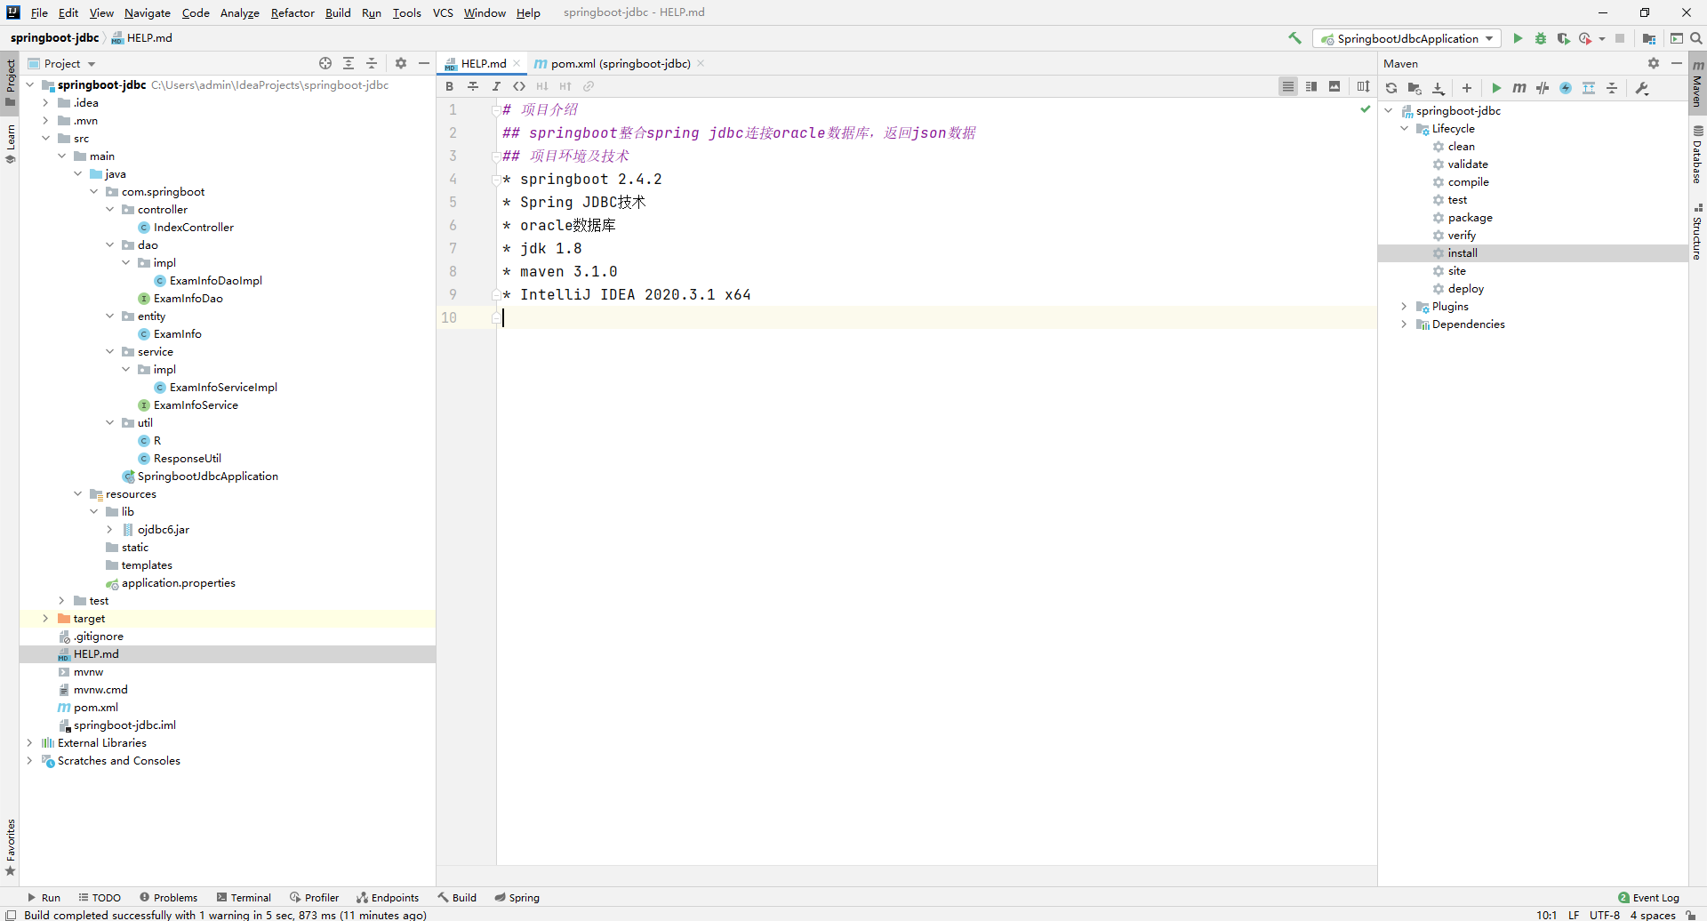
Task: Open Project Structure icon
Action: (1649, 38)
